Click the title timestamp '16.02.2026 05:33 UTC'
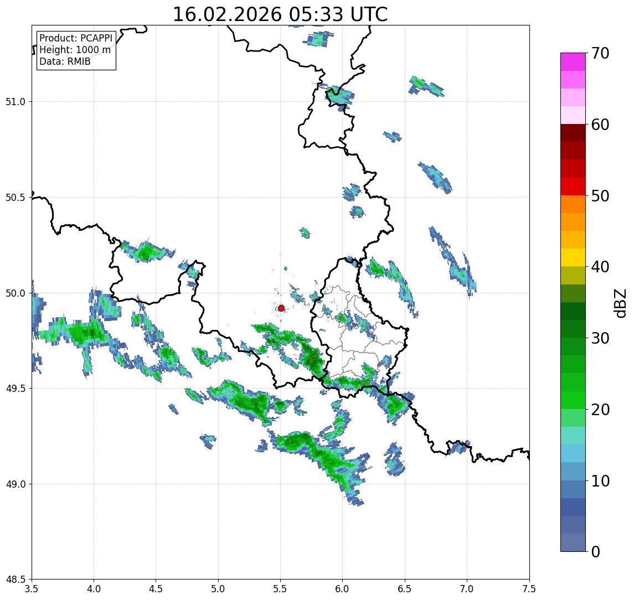The width and height of the screenshot is (634, 600). coord(280,14)
